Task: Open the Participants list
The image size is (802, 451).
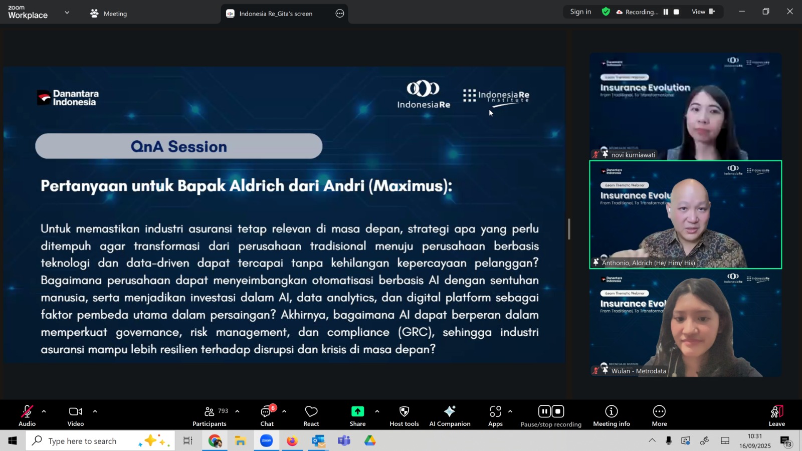Action: pyautogui.click(x=210, y=415)
